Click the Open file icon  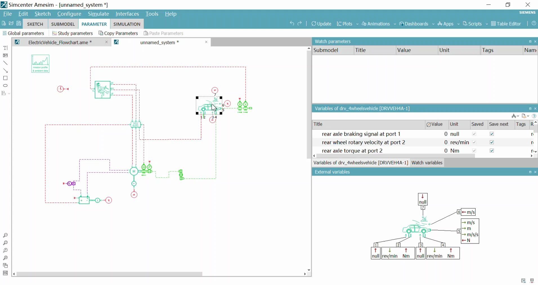pyautogui.click(x=11, y=24)
